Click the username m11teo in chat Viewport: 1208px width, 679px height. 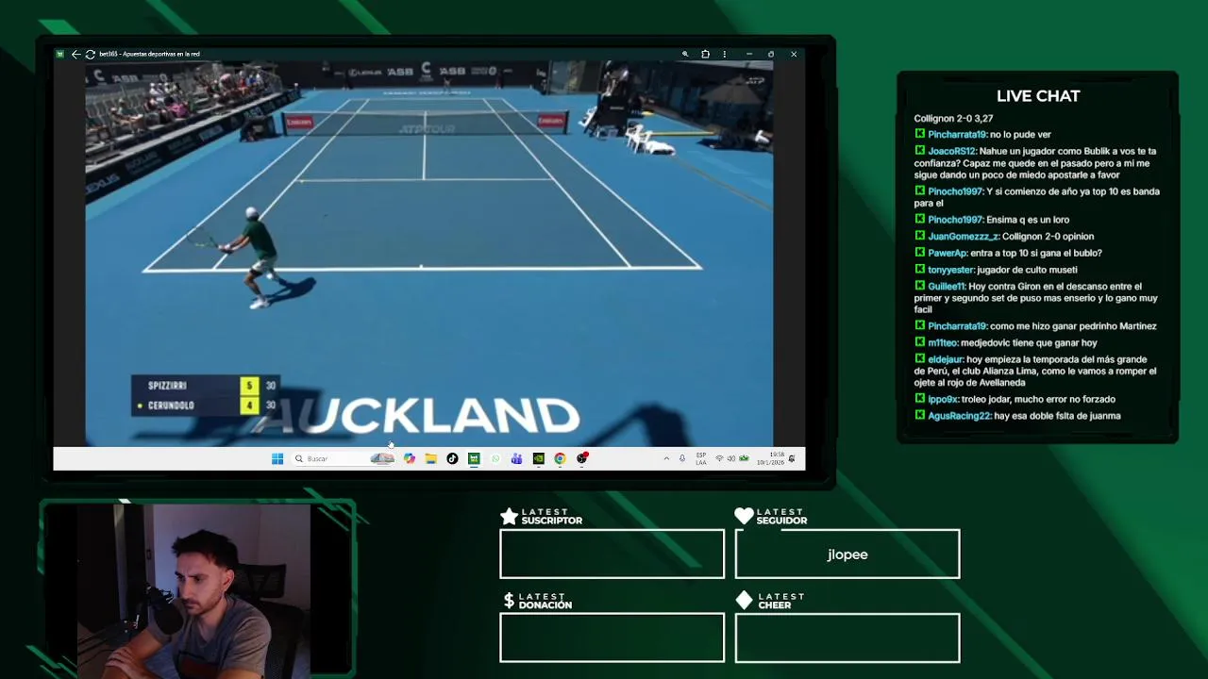(x=943, y=342)
